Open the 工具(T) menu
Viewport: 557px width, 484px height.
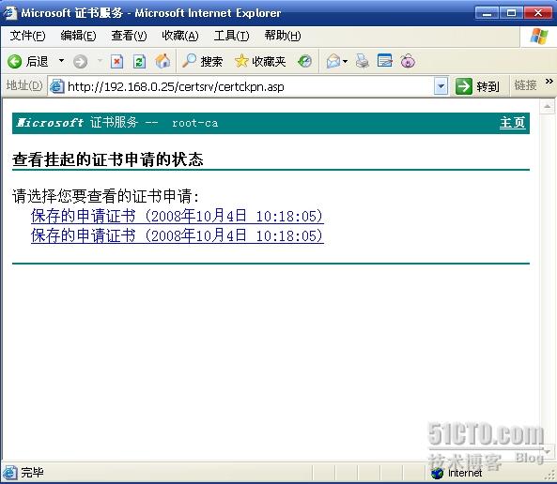tap(231, 36)
